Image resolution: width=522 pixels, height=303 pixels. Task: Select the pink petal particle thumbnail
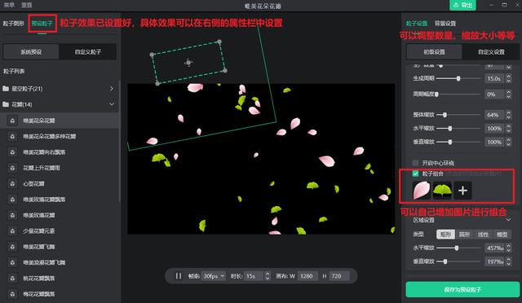click(x=422, y=191)
